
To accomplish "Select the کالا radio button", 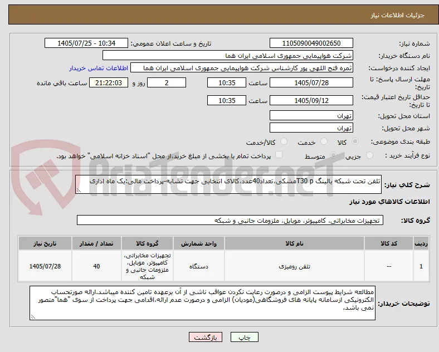I will 355,141.
